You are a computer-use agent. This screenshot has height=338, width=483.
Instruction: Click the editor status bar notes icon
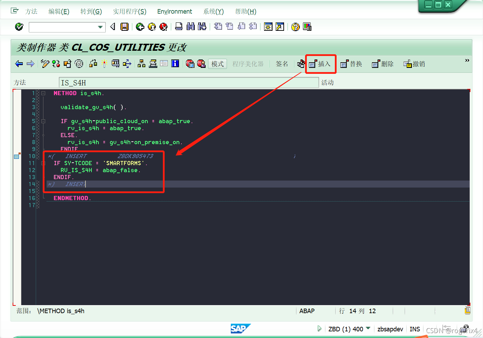(x=467, y=310)
